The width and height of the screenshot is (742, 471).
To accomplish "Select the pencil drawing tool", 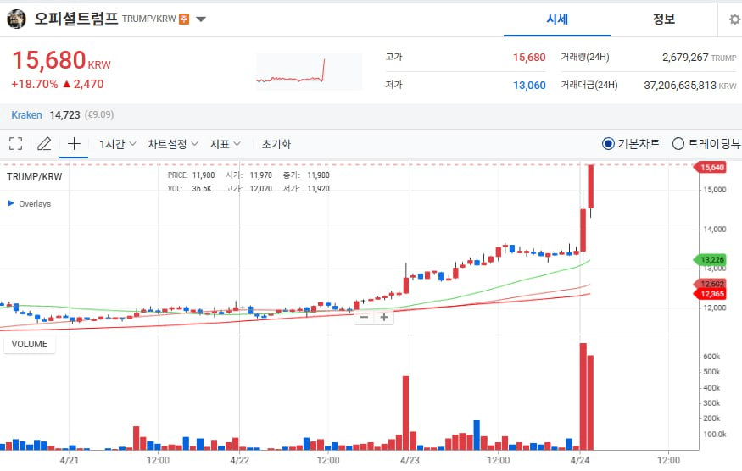I will point(44,144).
